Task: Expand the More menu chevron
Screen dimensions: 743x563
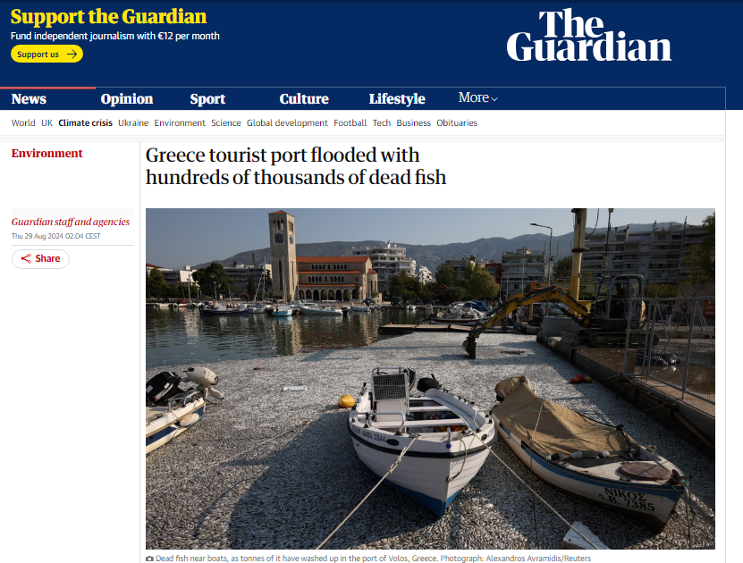Action: (x=494, y=99)
